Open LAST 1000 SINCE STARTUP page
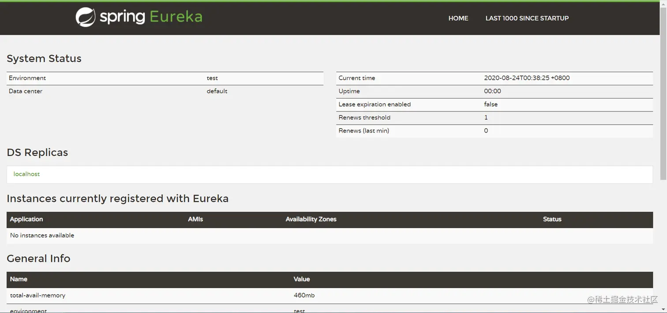Viewport: 667px width, 313px height. [527, 18]
